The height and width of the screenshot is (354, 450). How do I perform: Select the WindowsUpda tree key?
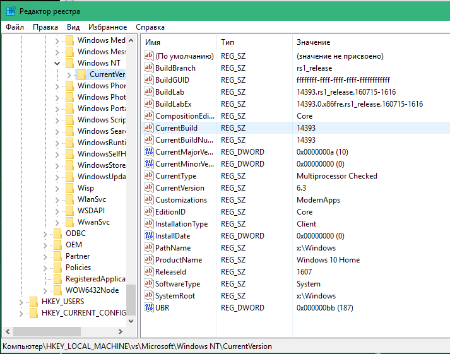pos(102,177)
